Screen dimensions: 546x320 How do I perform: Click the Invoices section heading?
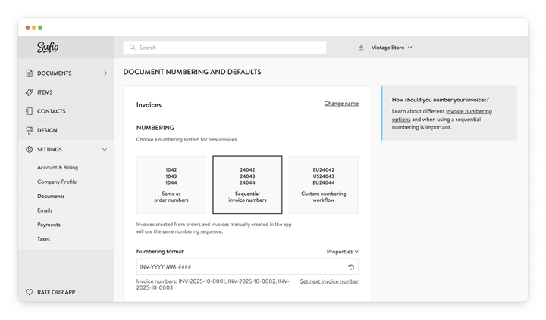tap(149, 105)
